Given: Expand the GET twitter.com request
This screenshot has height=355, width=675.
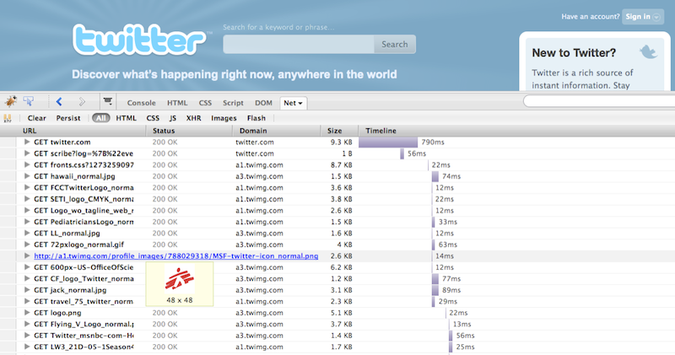Looking at the screenshot, I should pyautogui.click(x=27, y=142).
